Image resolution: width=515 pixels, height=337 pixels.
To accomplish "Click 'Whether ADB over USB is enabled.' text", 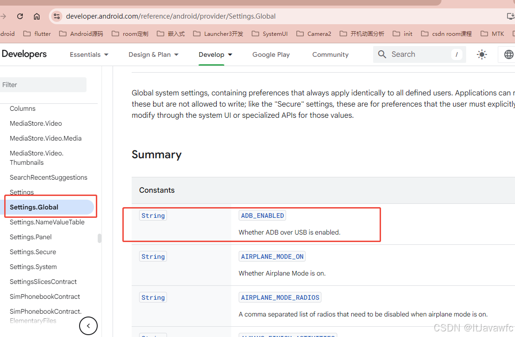I will [x=289, y=232].
